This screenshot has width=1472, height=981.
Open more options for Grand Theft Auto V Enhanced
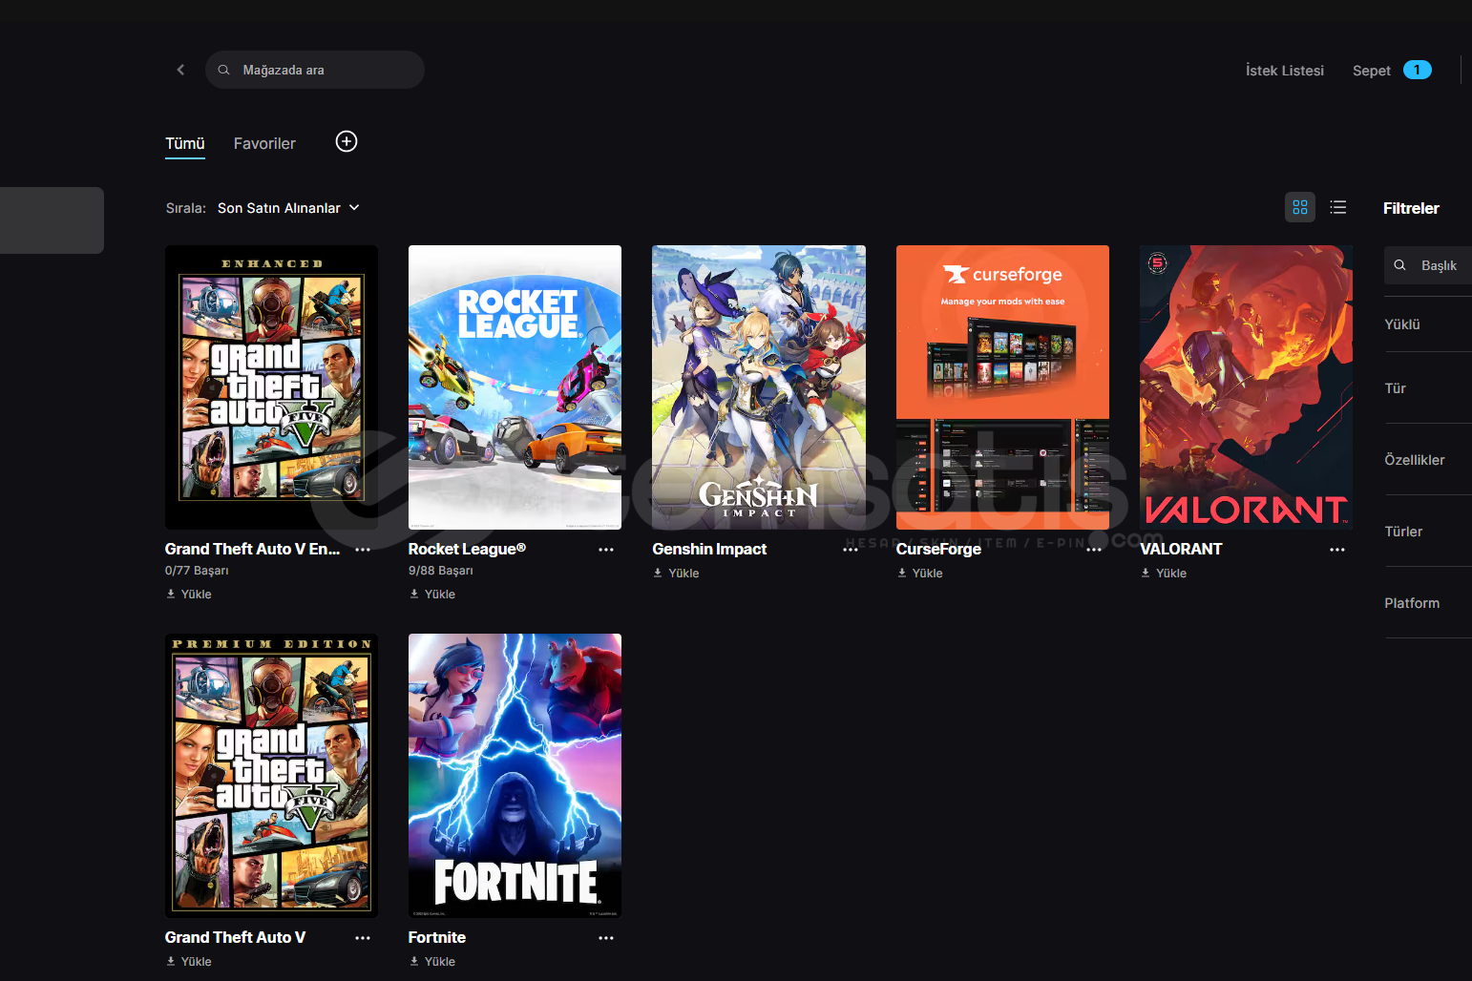[x=363, y=550]
